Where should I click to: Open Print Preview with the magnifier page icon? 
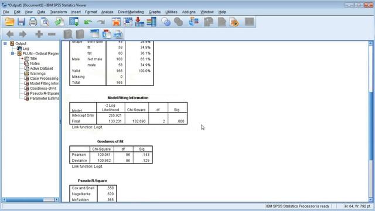coord(45,22)
